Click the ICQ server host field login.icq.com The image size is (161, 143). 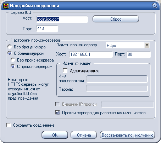pyautogui.click(x=62, y=19)
